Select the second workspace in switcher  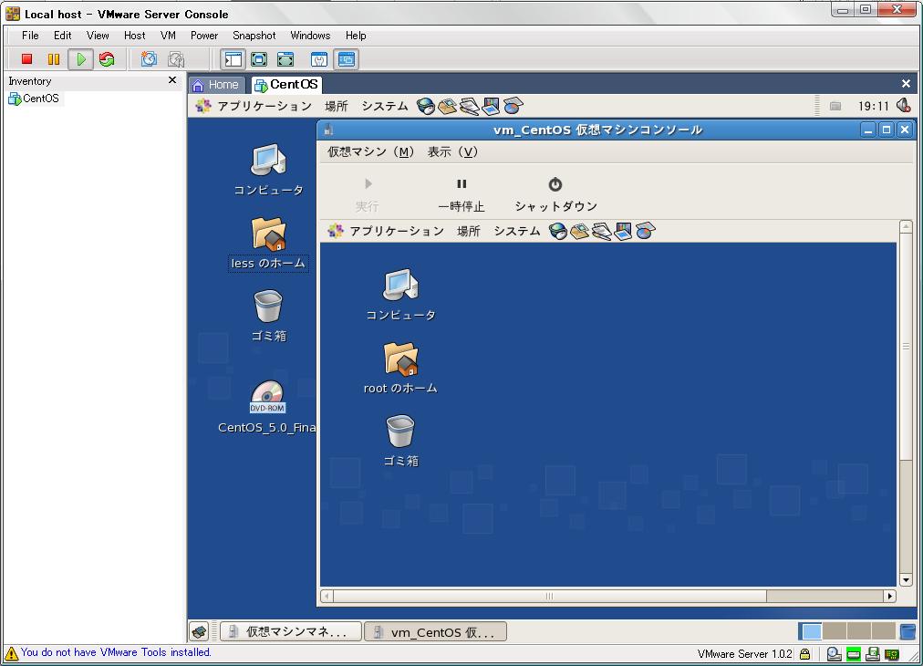pyautogui.click(x=835, y=631)
